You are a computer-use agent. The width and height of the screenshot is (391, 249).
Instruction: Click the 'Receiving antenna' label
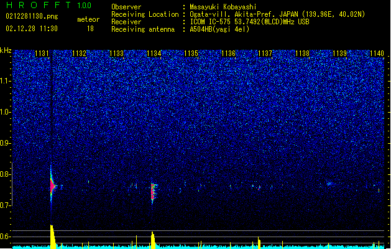(x=143, y=29)
